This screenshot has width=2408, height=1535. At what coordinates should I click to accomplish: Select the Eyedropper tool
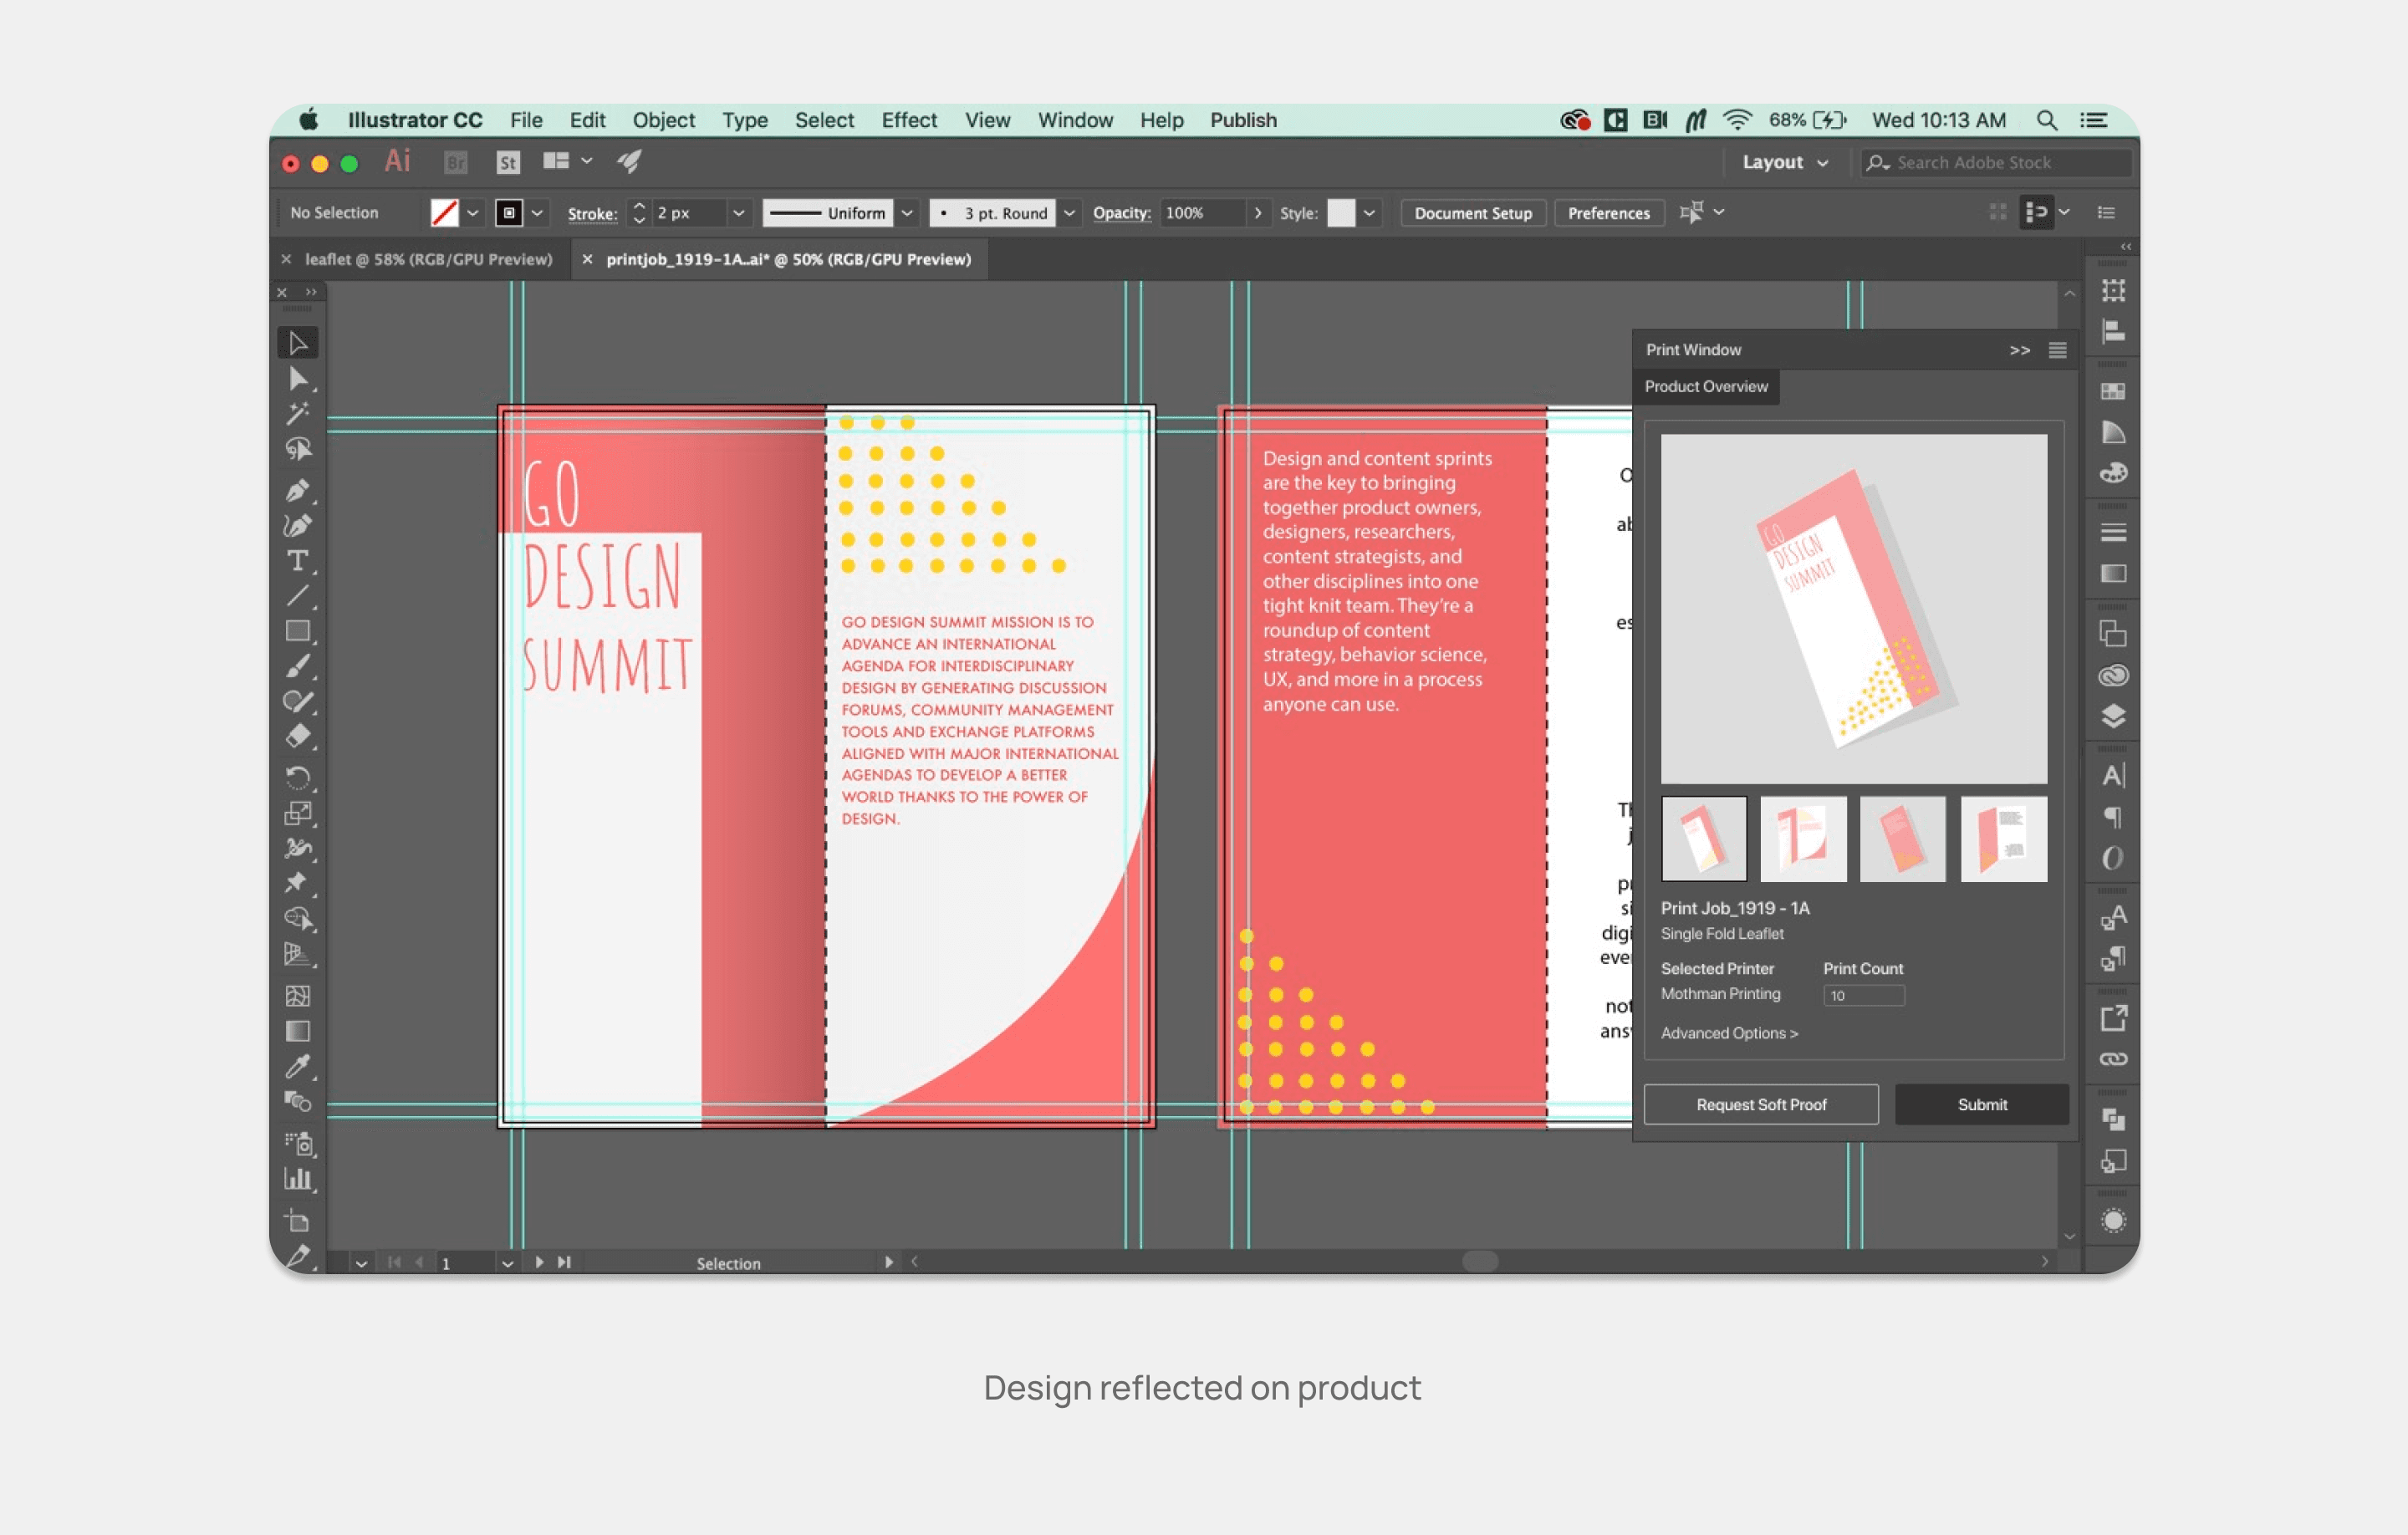[297, 1066]
